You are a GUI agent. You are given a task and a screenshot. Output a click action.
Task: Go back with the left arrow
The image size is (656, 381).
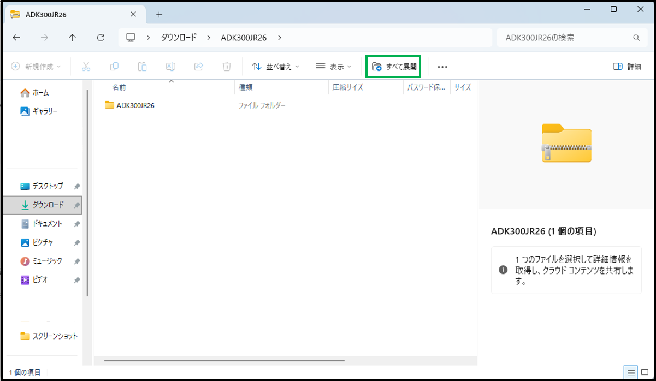[x=16, y=38]
